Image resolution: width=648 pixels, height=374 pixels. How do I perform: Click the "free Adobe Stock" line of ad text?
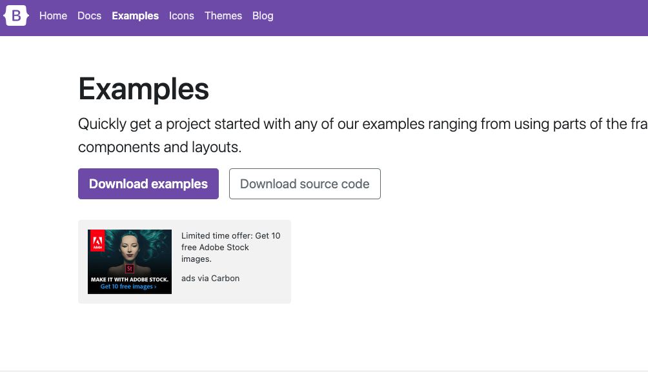(215, 247)
